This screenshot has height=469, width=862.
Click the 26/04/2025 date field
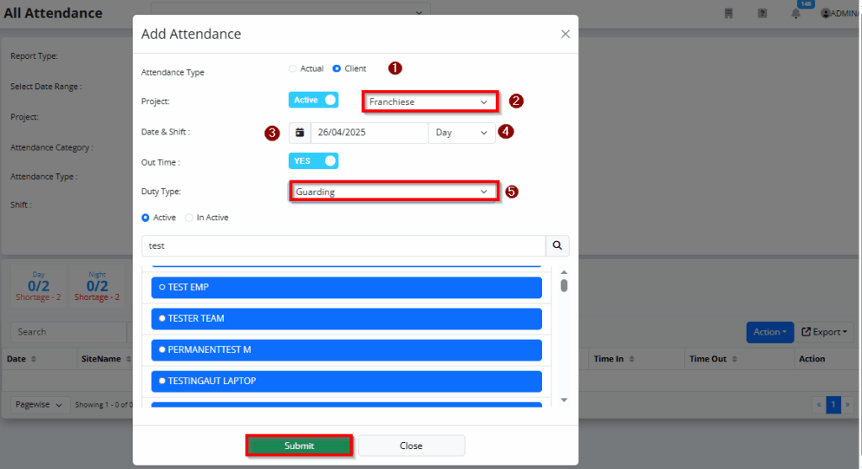pyautogui.click(x=370, y=132)
